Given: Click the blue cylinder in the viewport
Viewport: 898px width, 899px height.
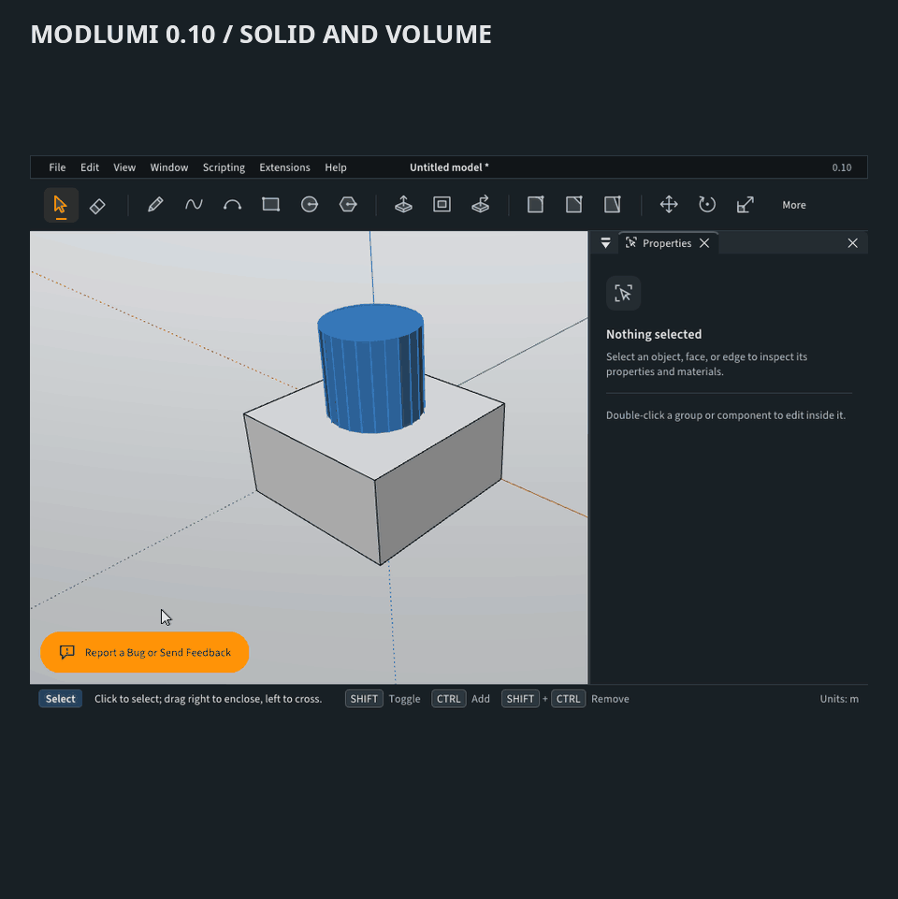Looking at the screenshot, I should click(x=371, y=368).
